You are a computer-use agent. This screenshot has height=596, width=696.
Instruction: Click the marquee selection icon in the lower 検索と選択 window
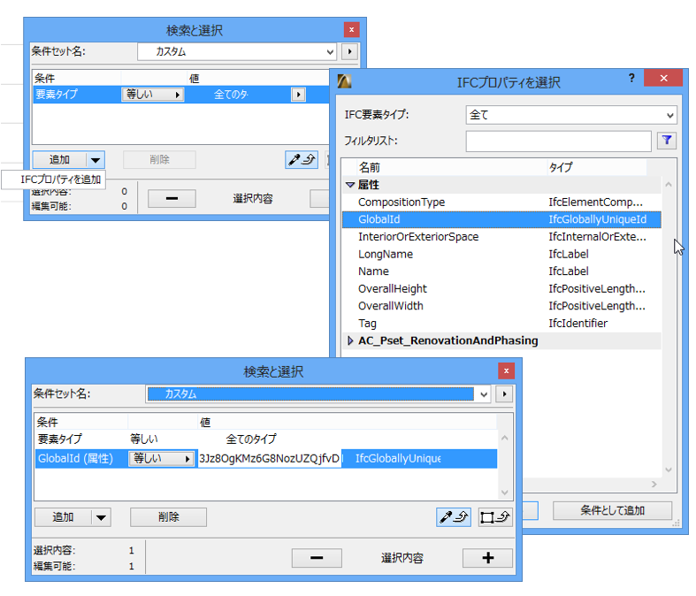coord(495,517)
